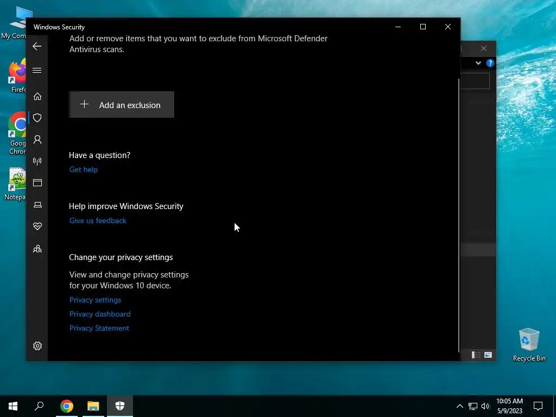Open taskbar search magnifier
The width and height of the screenshot is (556, 417).
pos(39,406)
